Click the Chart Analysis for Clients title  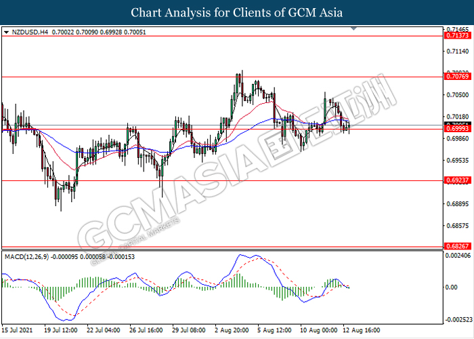(x=237, y=12)
